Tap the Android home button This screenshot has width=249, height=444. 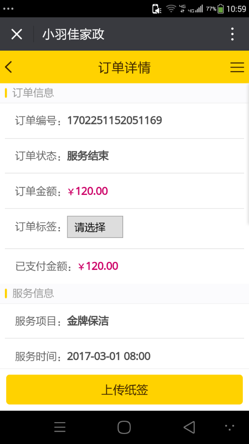(124, 427)
